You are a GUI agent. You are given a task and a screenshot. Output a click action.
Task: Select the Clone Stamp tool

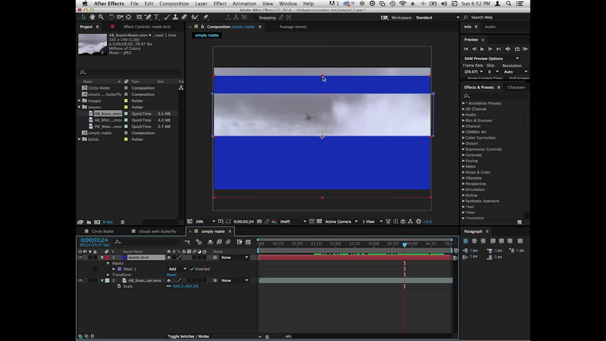pos(175,17)
